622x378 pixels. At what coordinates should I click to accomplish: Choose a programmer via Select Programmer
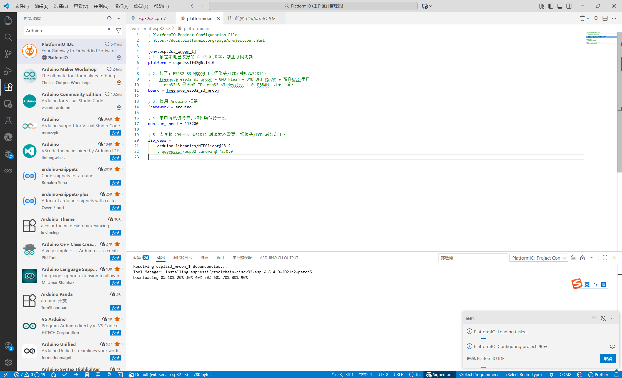tap(479, 375)
